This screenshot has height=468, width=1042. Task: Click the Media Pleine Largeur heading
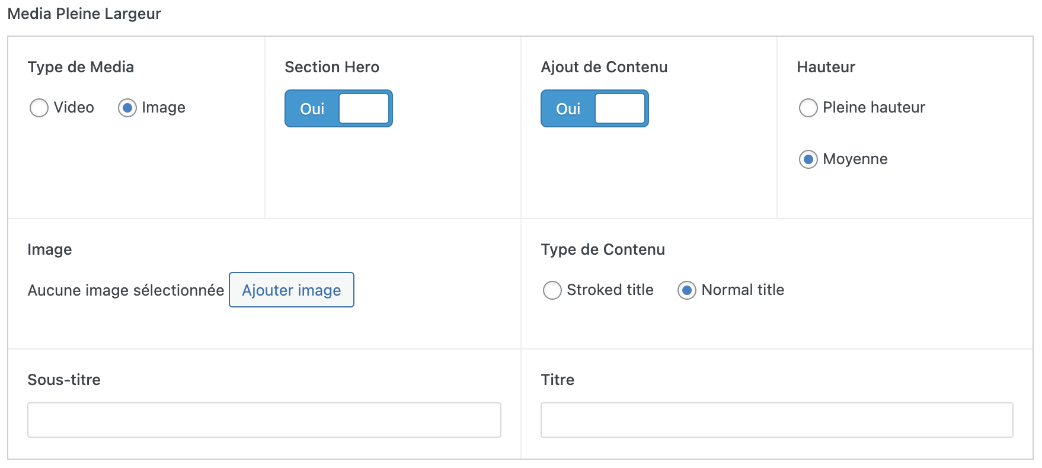point(84,14)
